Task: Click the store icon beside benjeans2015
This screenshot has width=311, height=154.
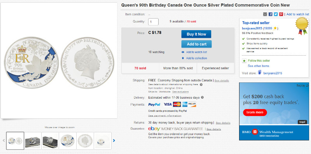Action: pyautogui.click(x=260, y=73)
